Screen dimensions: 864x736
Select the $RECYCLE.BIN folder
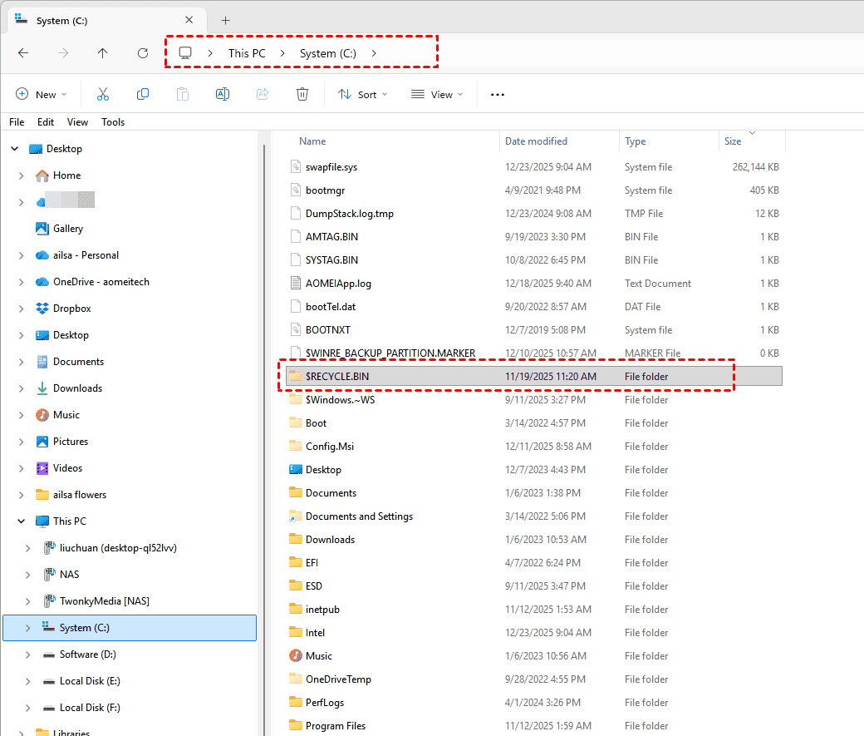click(337, 377)
